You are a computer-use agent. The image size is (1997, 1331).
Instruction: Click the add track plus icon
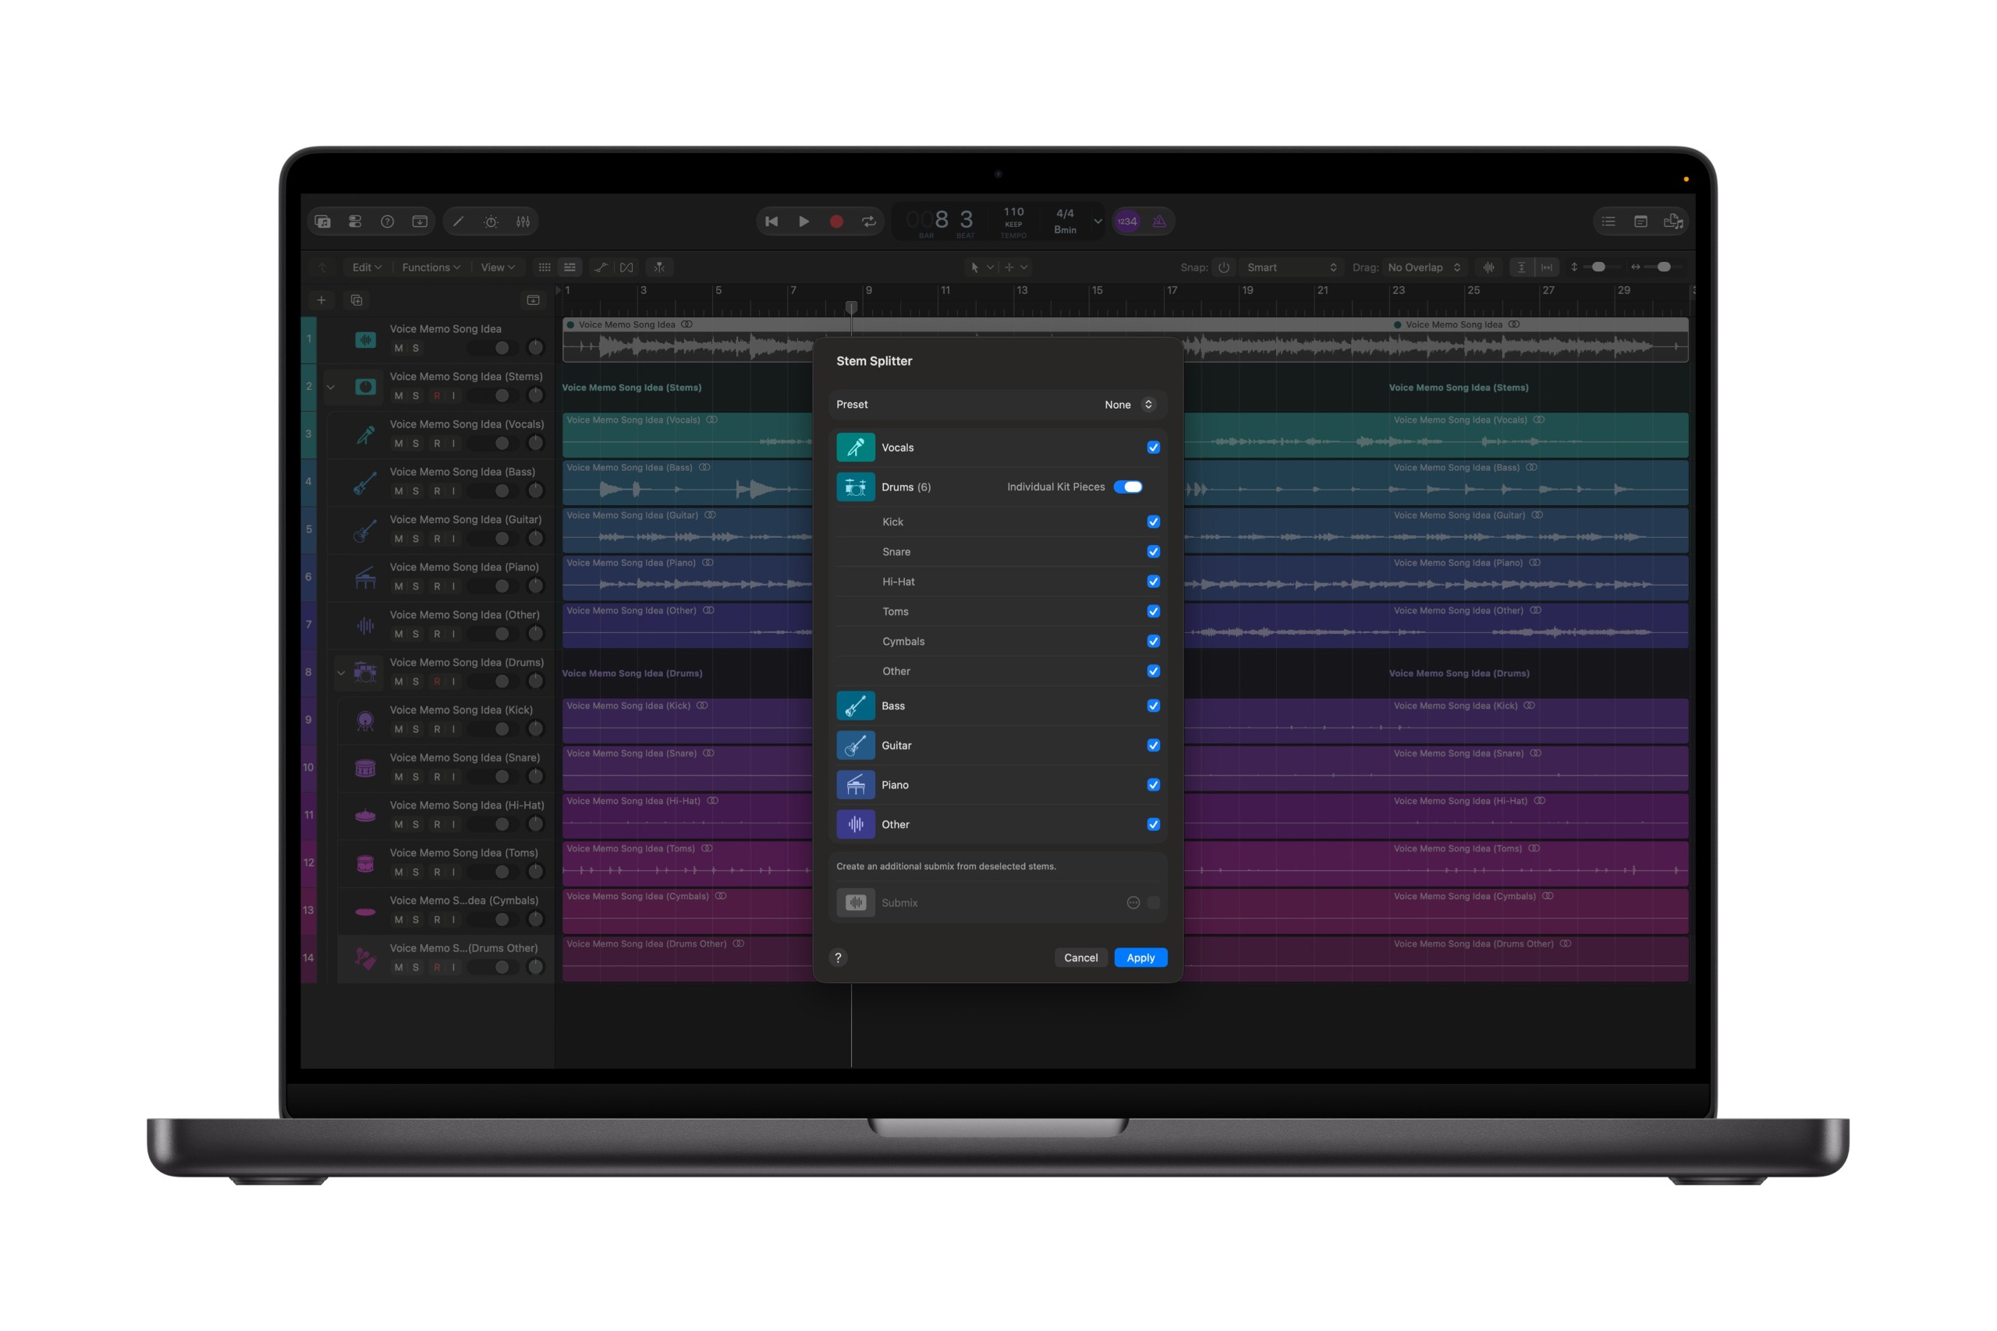tap(321, 299)
